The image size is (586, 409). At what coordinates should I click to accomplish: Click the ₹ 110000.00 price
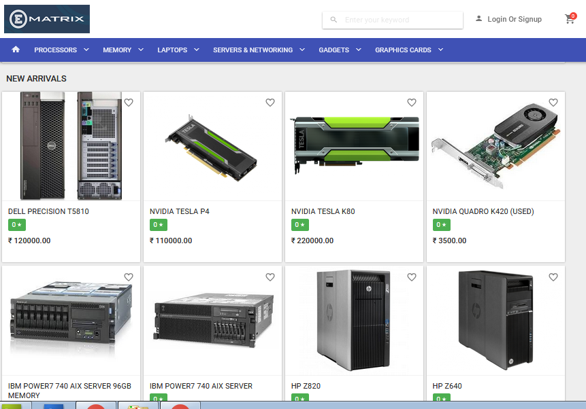pyautogui.click(x=171, y=241)
